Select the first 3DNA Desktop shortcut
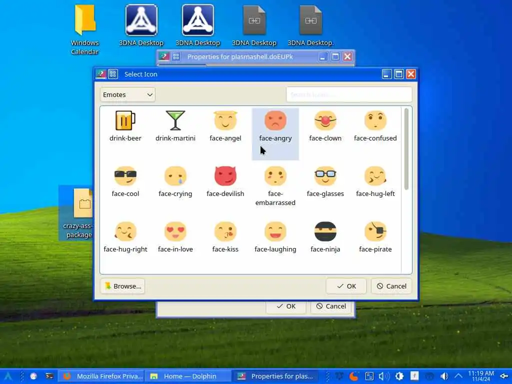This screenshot has width=512, height=384. 141,25
